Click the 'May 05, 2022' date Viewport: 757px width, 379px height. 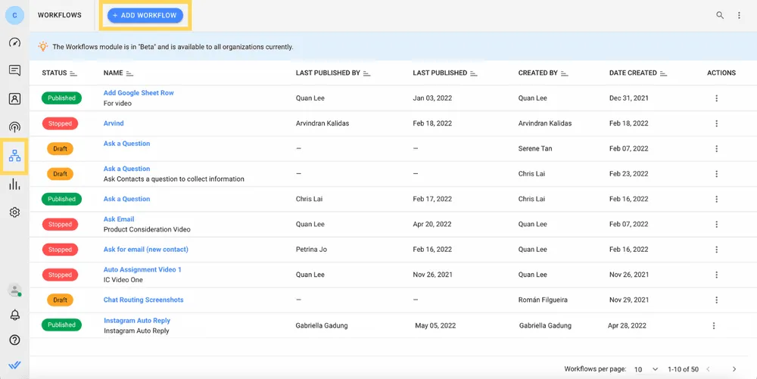(x=435, y=325)
